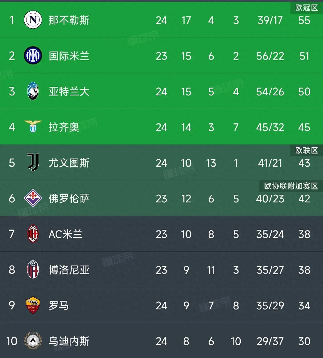The image size is (323, 358).
Task: Click the Bologna club badge
Action: [x=33, y=269]
